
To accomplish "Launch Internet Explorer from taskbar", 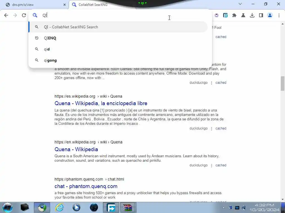I will 60,207.
